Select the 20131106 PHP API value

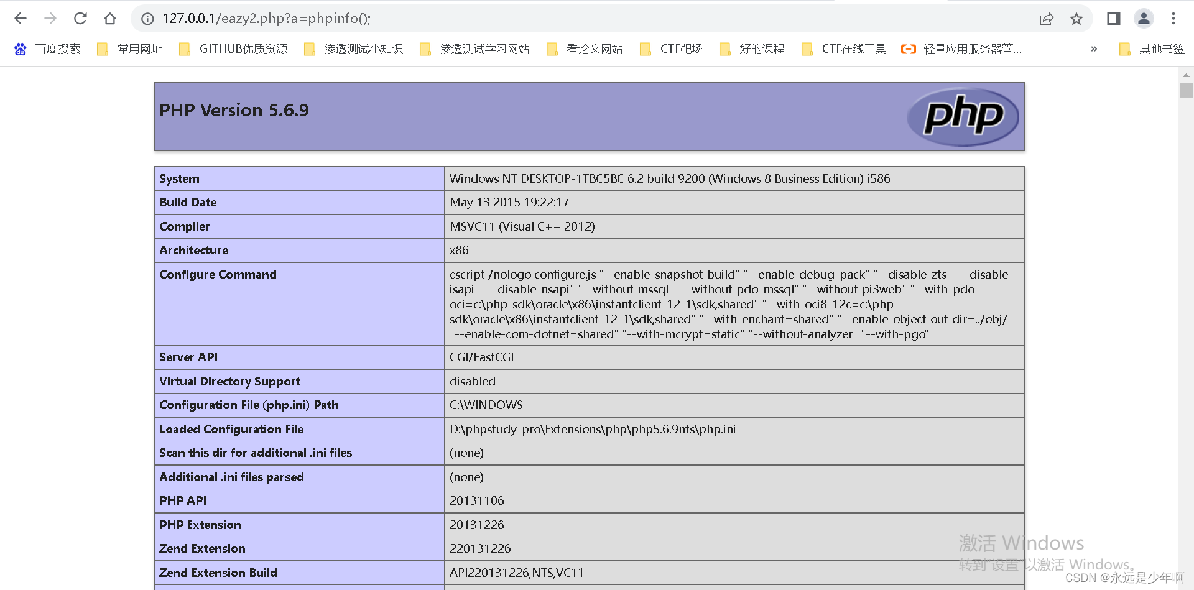[x=477, y=501]
